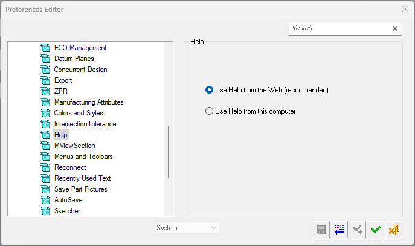Image resolution: width=415 pixels, height=246 pixels.
Task: Click the restore defaults blue arrow icon
Action: [x=339, y=229]
